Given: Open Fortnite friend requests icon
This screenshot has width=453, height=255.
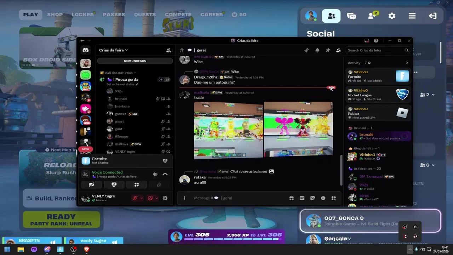Looking at the screenshot, I should click(x=372, y=16).
